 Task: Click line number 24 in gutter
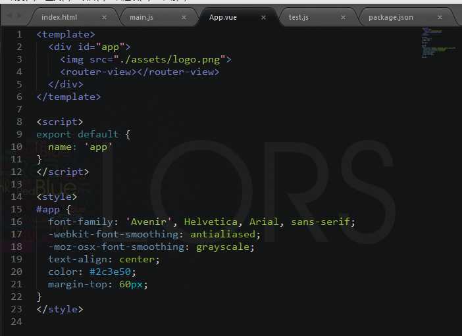coord(16,322)
